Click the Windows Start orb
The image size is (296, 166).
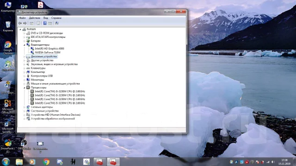(x=6, y=162)
